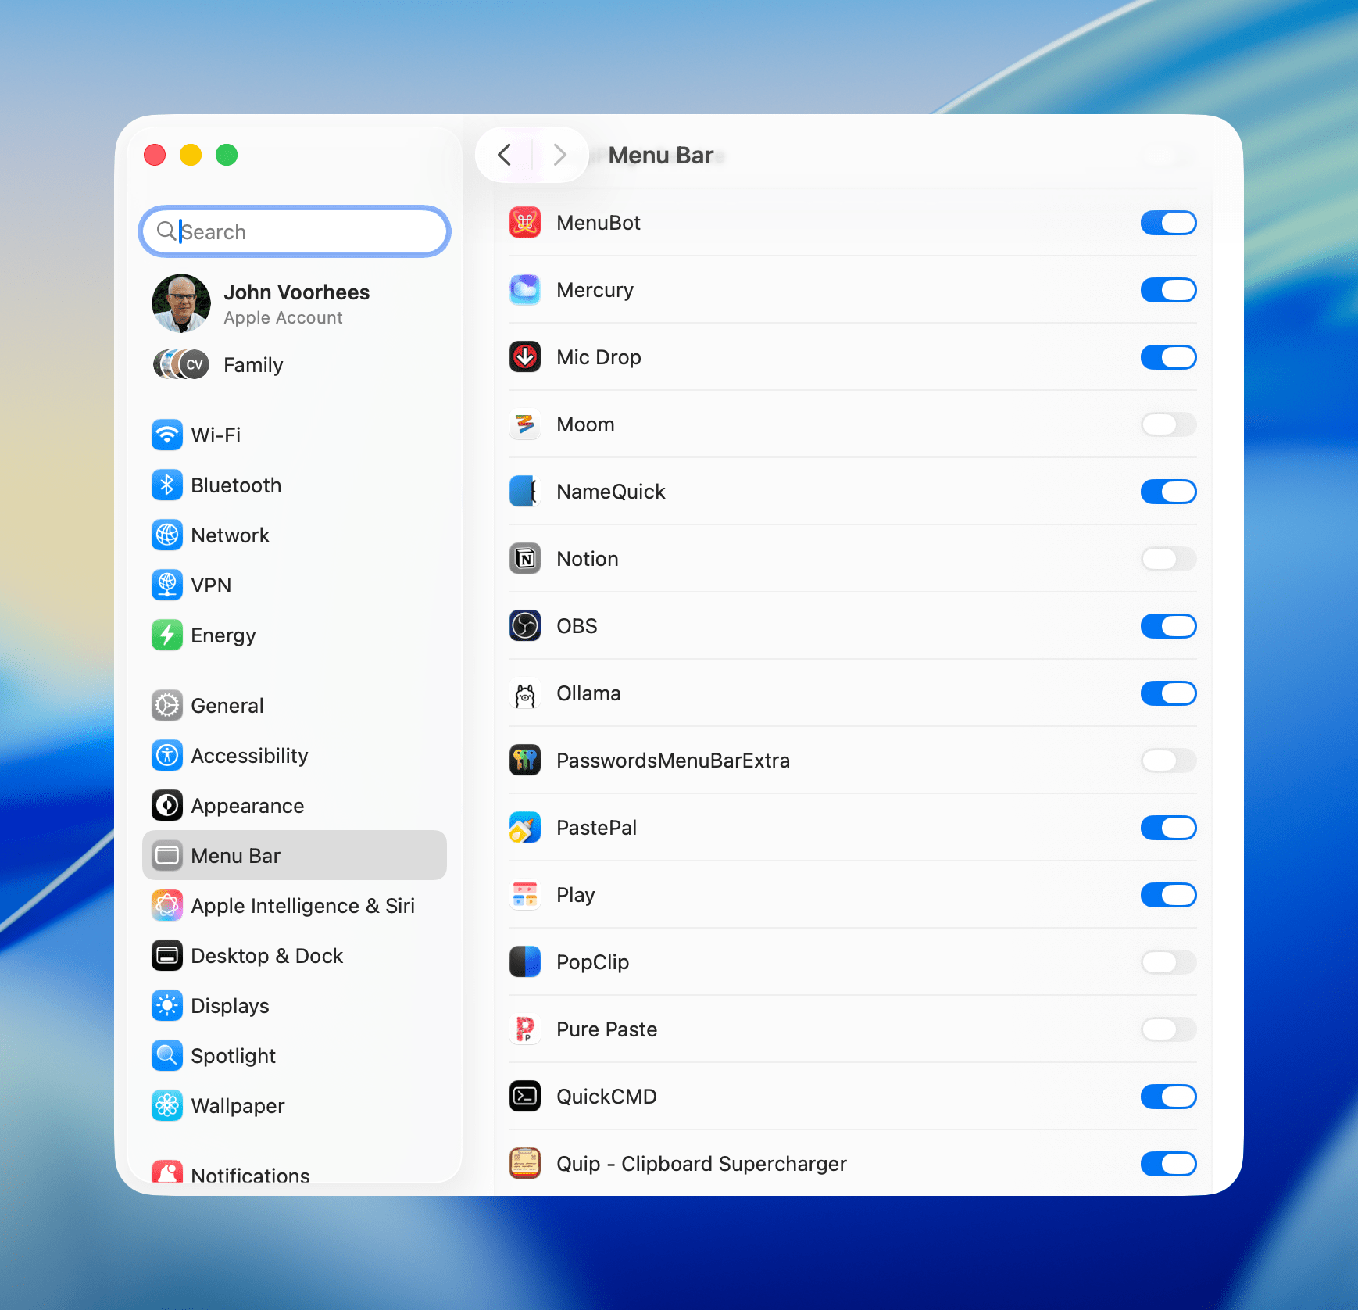The height and width of the screenshot is (1310, 1358).
Task: Click the Wallpaper flower icon
Action: pyautogui.click(x=167, y=1106)
